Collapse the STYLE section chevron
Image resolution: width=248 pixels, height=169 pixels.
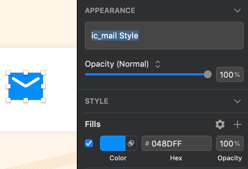tap(237, 101)
